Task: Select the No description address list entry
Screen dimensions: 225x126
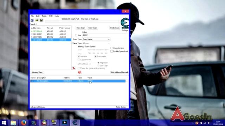Action: click(x=78, y=81)
